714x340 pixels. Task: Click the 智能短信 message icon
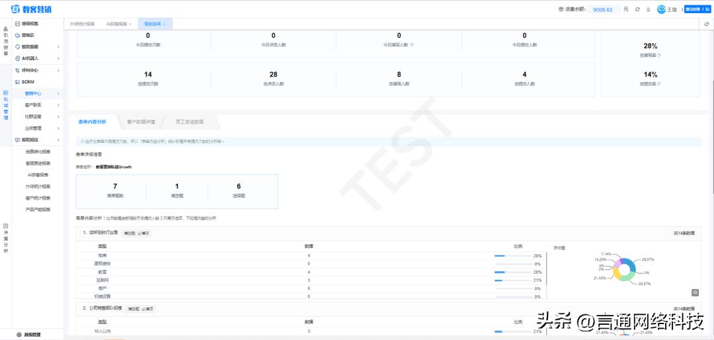click(17, 140)
